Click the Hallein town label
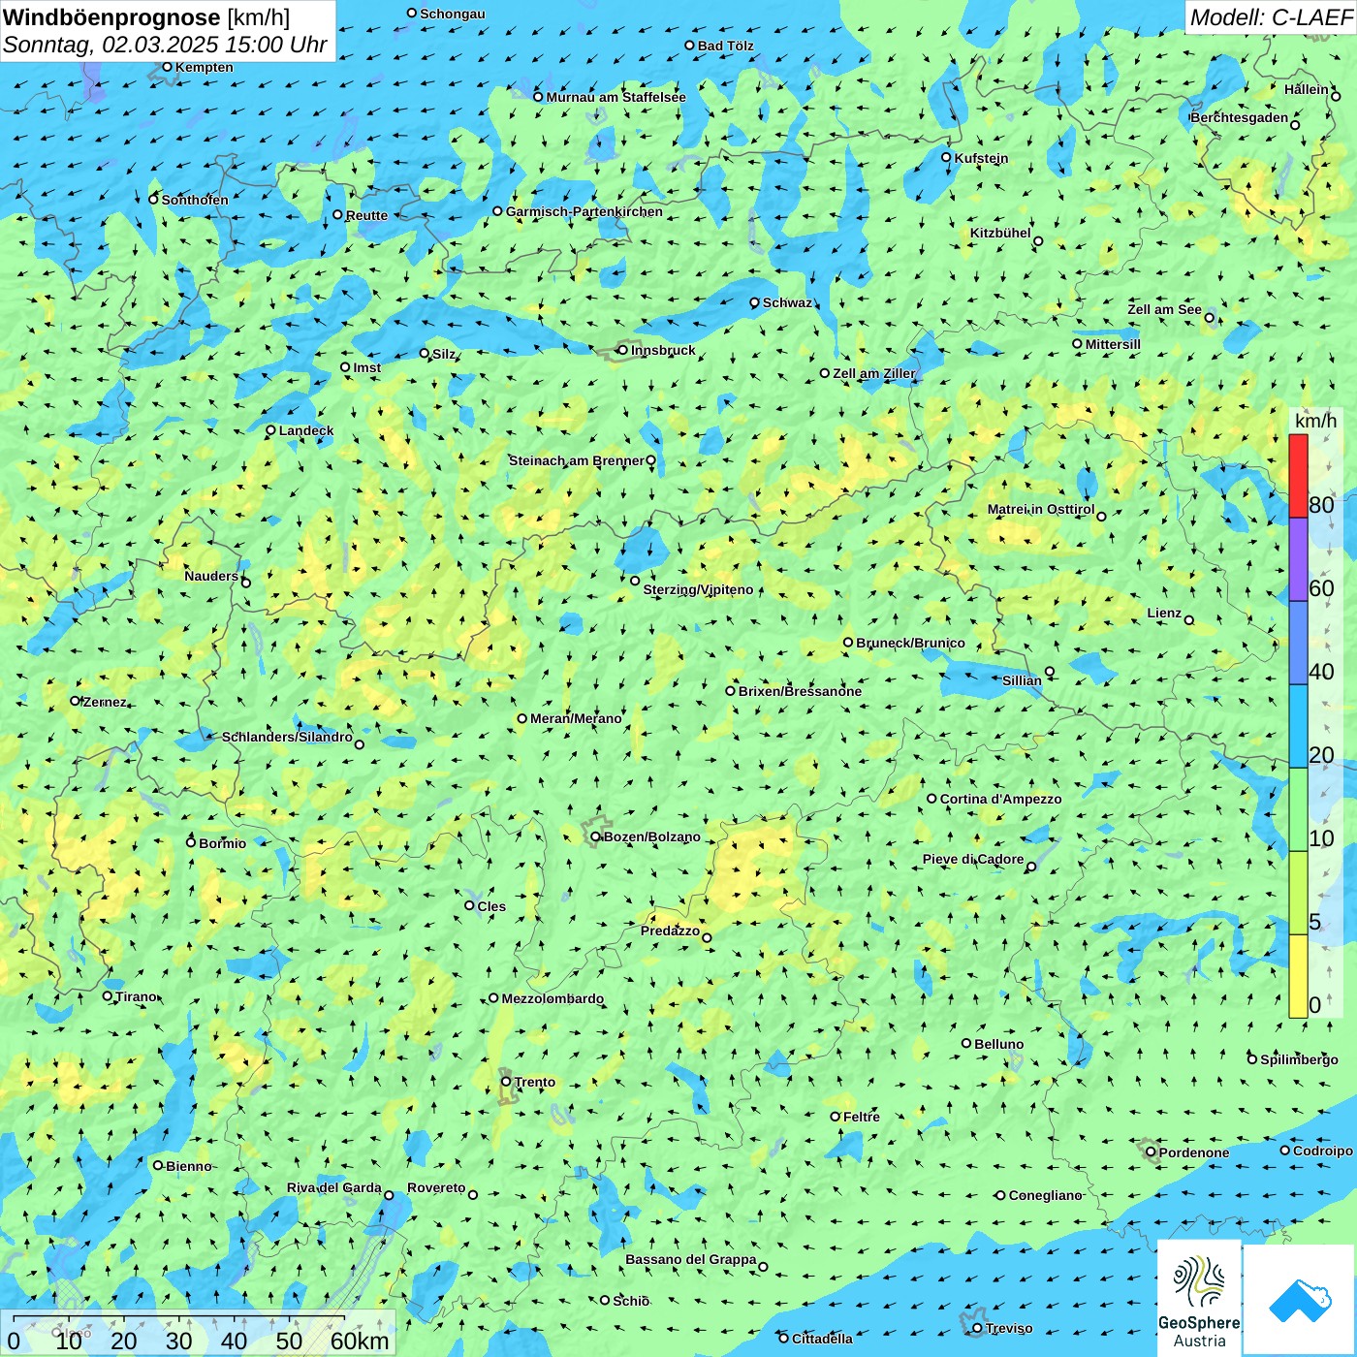Image resolution: width=1357 pixels, height=1357 pixels. (x=1306, y=89)
